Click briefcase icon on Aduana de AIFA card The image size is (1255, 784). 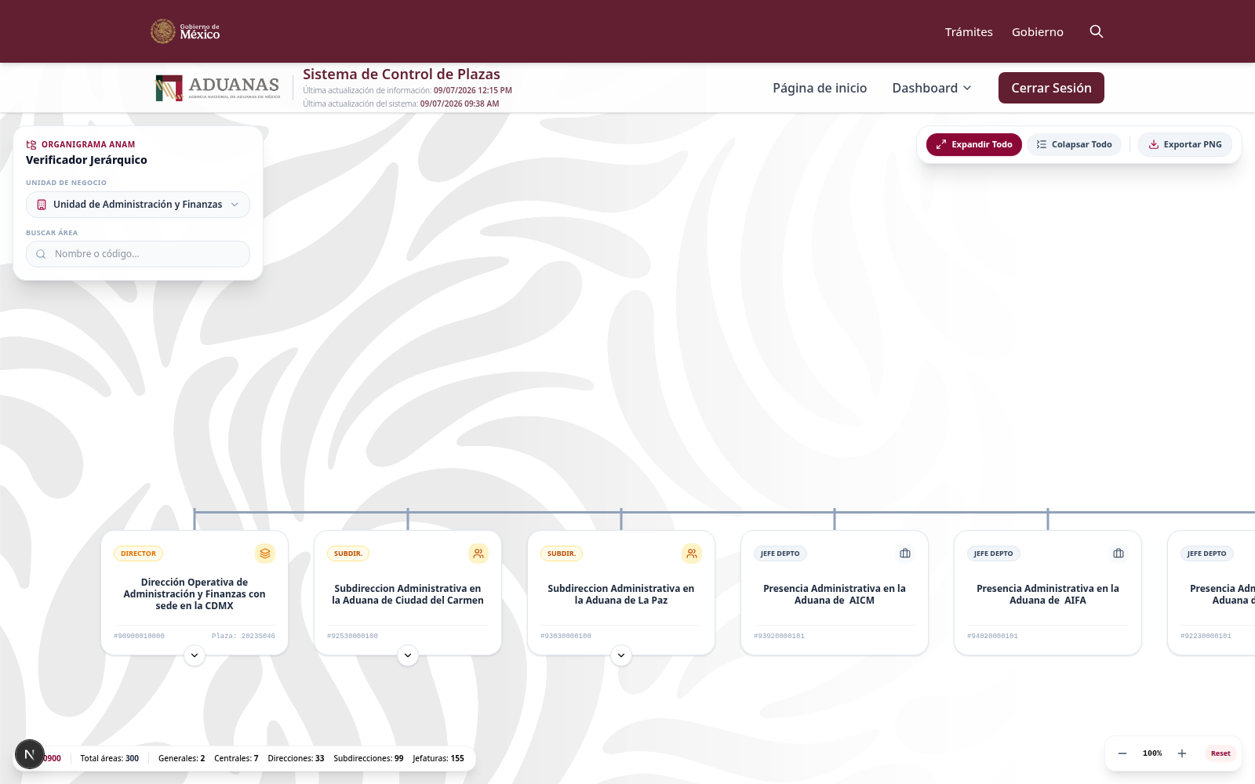coord(1119,554)
